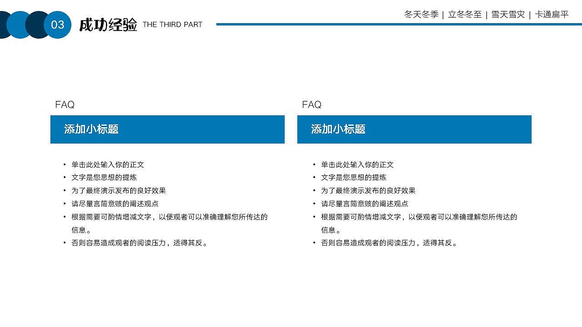Click the blue header bar of the right card
The image size is (582, 327).
pyautogui.click(x=414, y=129)
